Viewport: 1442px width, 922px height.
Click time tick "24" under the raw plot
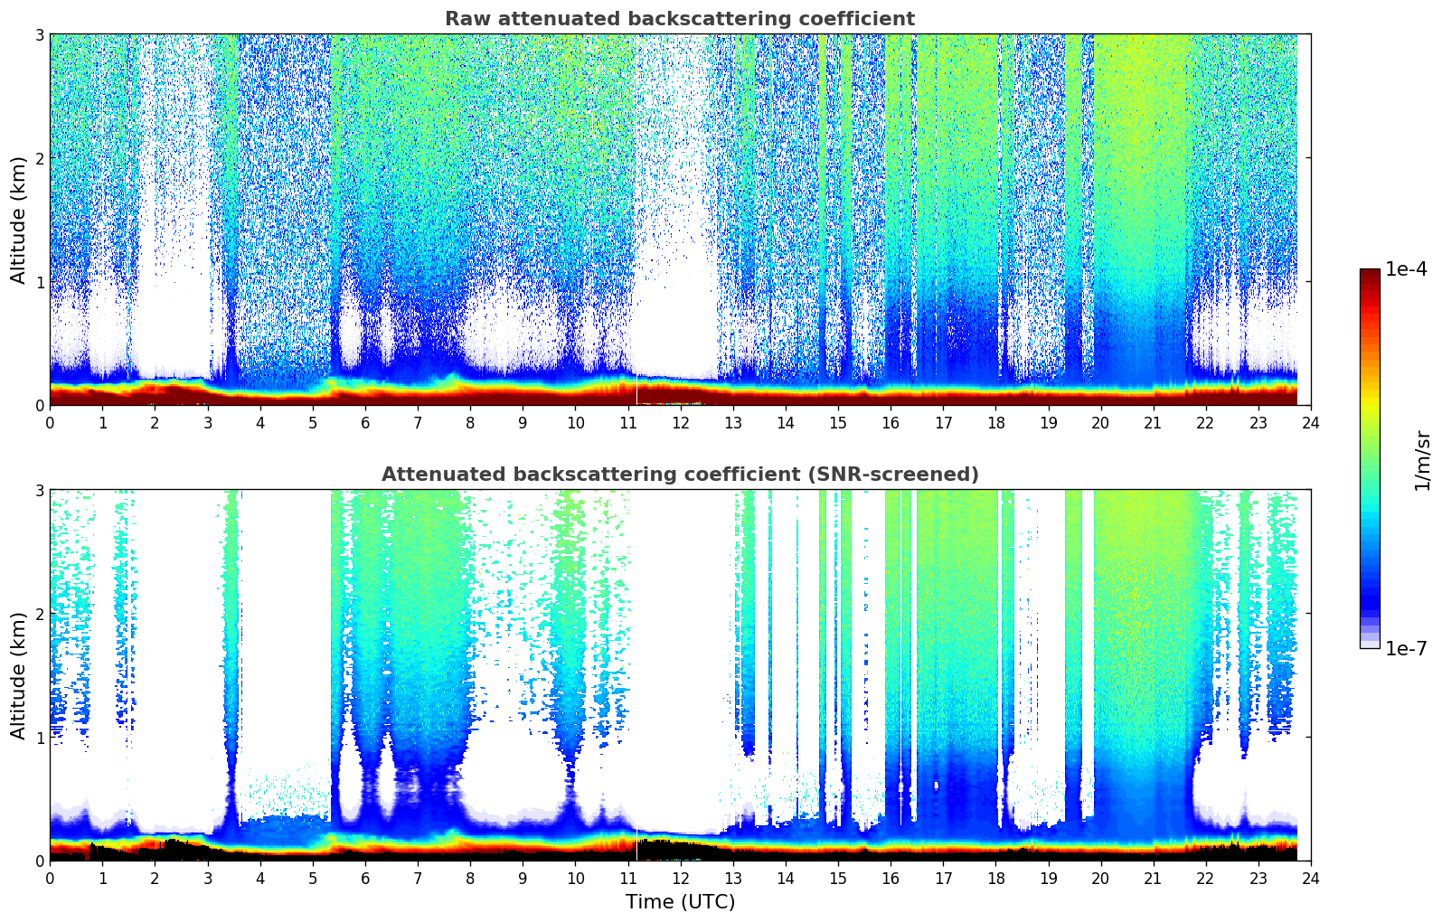coord(1311,422)
